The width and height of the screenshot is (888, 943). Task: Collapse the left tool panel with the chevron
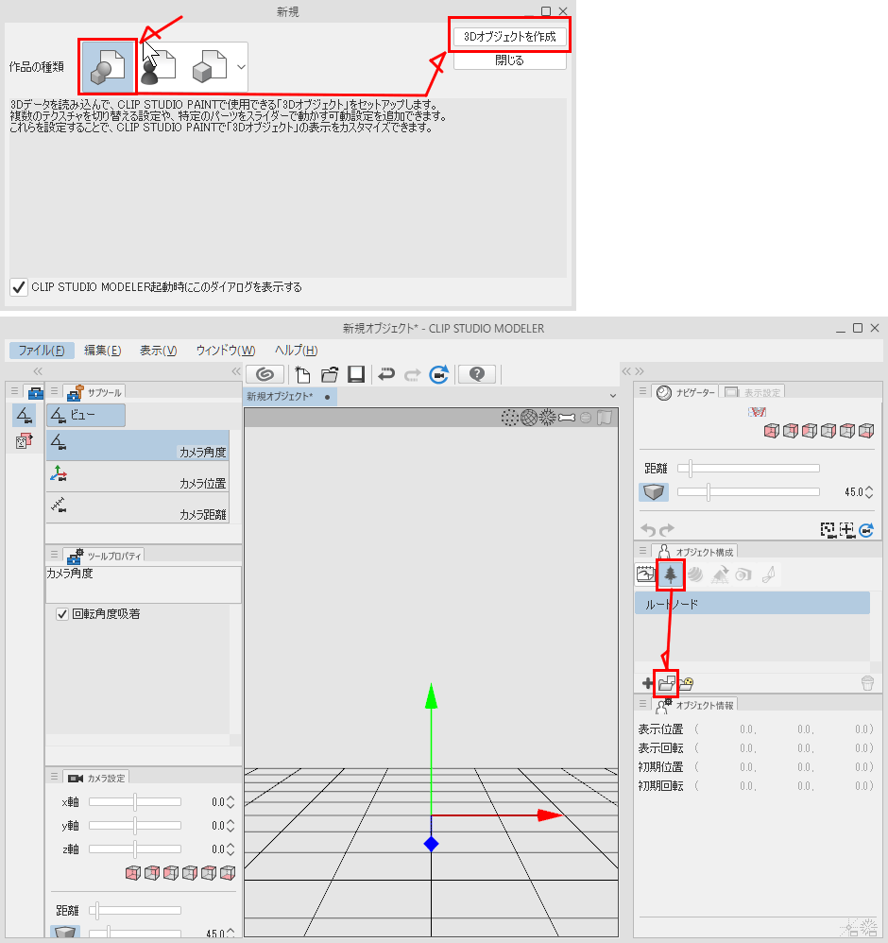[38, 372]
